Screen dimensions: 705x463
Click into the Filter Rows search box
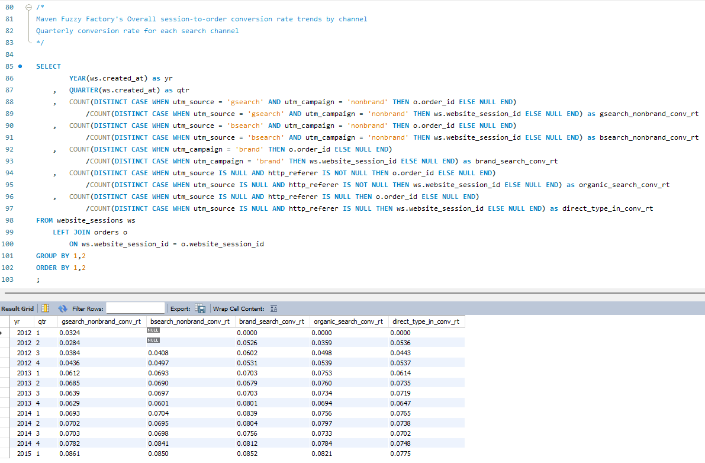tap(137, 308)
